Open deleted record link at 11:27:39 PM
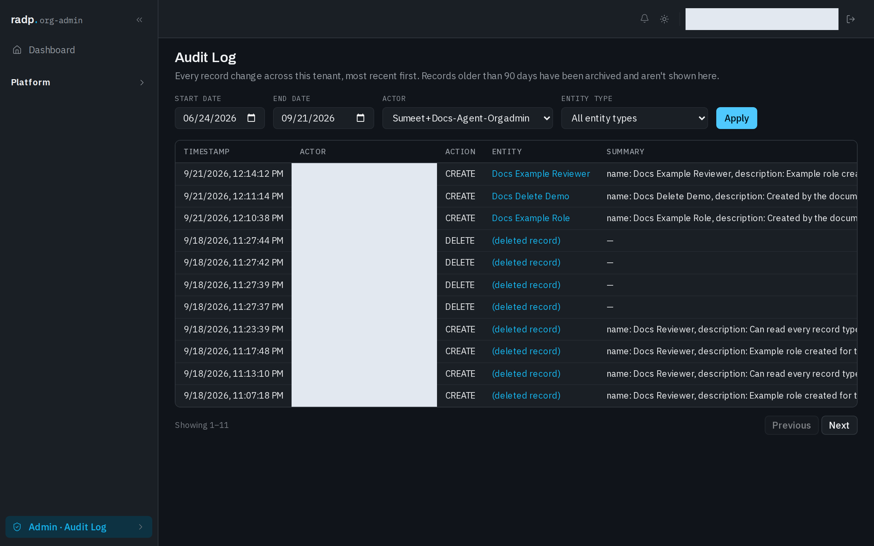 pyautogui.click(x=526, y=285)
